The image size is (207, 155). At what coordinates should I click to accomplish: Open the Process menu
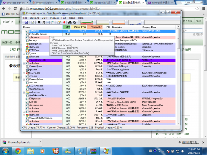pyautogui.click(x=54, y=18)
